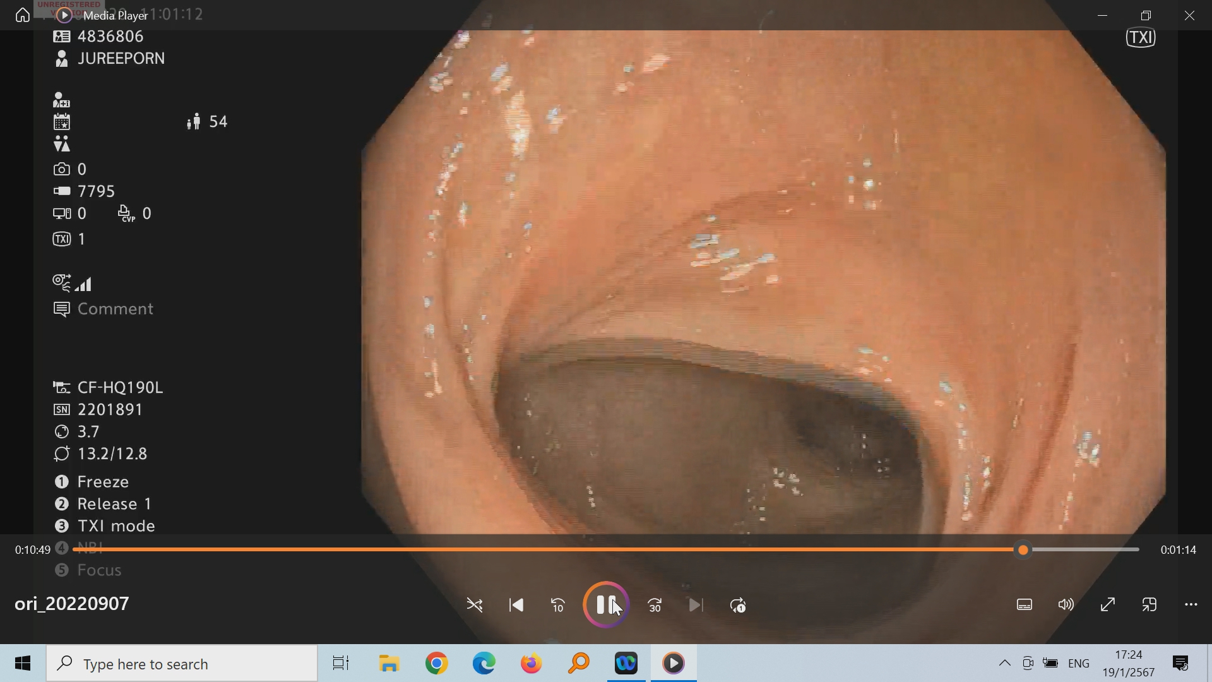Go to next track
This screenshot has width=1212, height=682.
click(696, 606)
